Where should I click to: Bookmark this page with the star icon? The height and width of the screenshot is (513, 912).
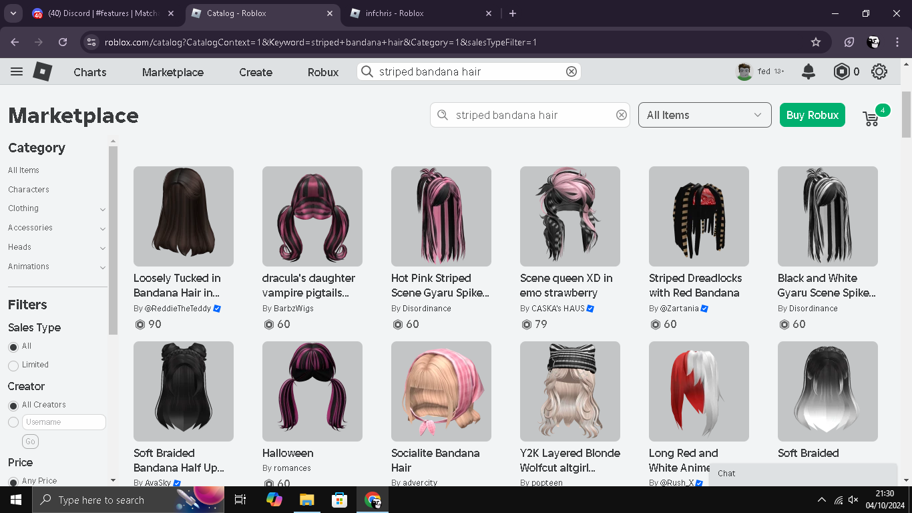816,42
